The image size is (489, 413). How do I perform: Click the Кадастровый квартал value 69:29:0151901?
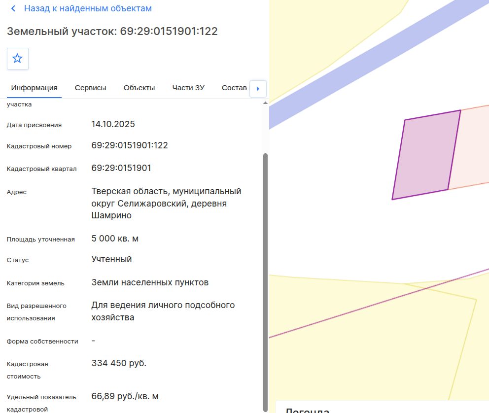pos(121,169)
